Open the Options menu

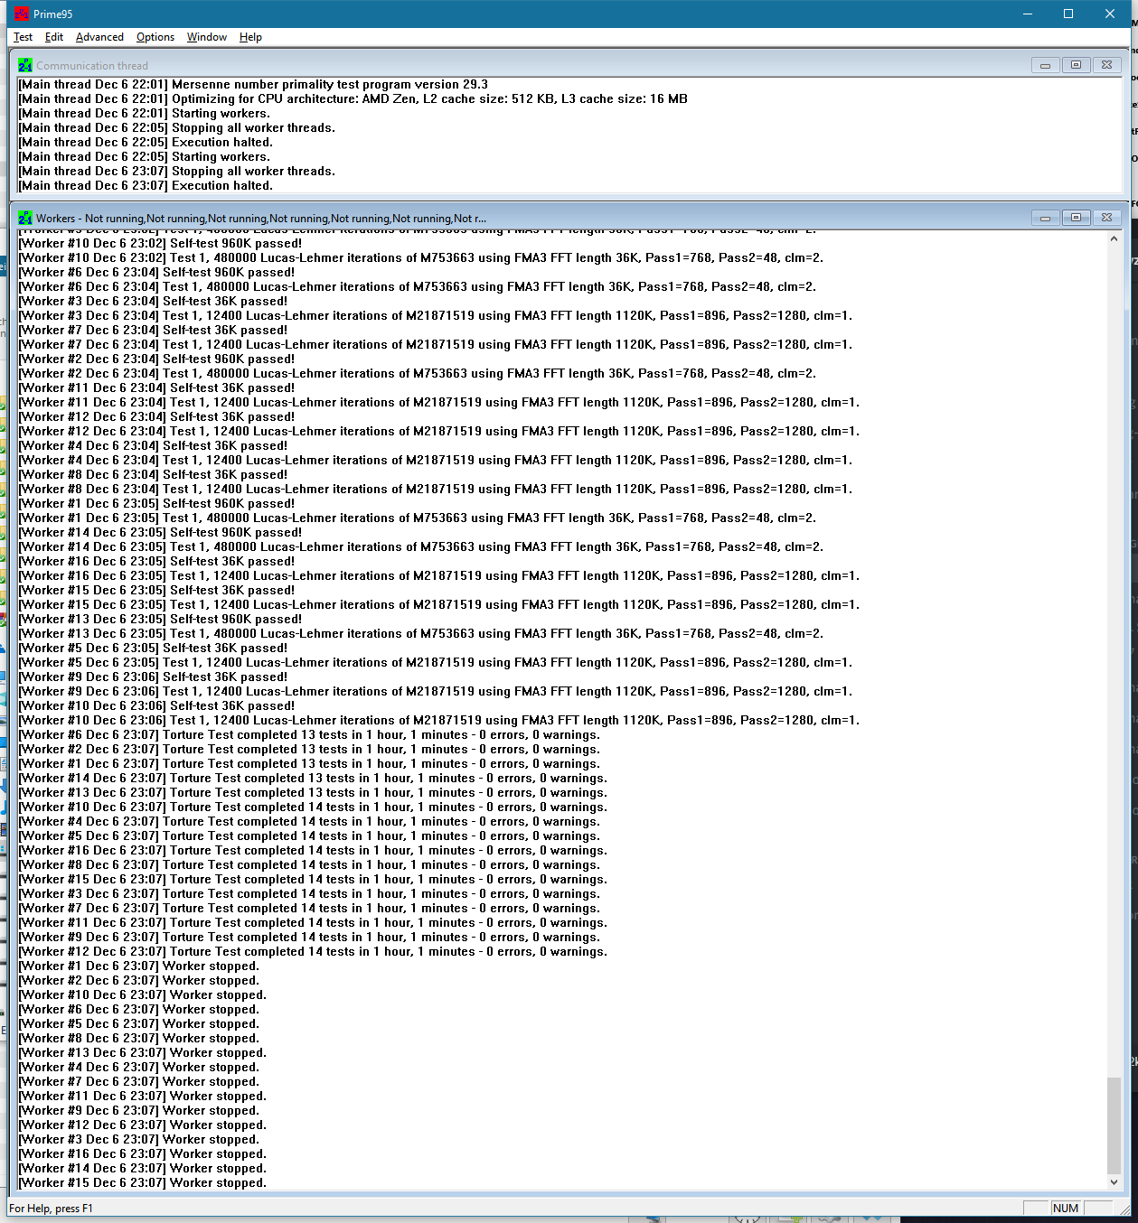[x=155, y=37]
